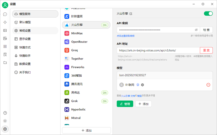Open the help question mark icon
The height and width of the screenshot is (135, 217).
click(5, 113)
